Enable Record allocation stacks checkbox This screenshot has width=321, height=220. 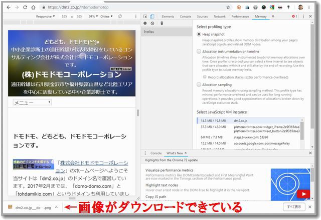(205, 77)
